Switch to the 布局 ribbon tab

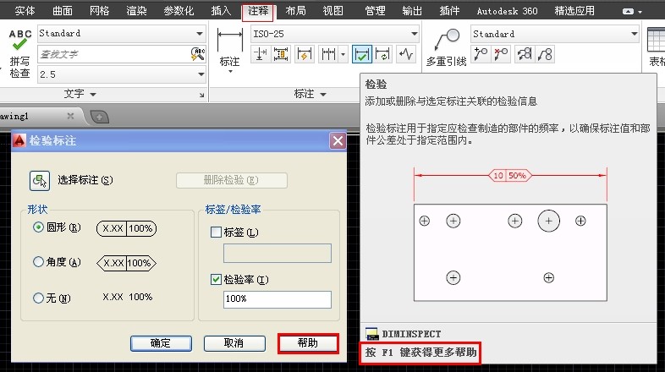(x=295, y=11)
